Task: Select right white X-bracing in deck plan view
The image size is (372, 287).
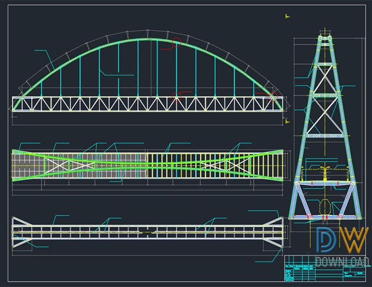Action: 226,165
